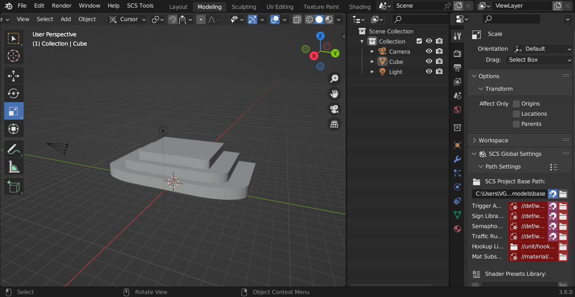575x297 pixels.
Task: Click the Add menu in viewport header
Action: [x=66, y=19]
